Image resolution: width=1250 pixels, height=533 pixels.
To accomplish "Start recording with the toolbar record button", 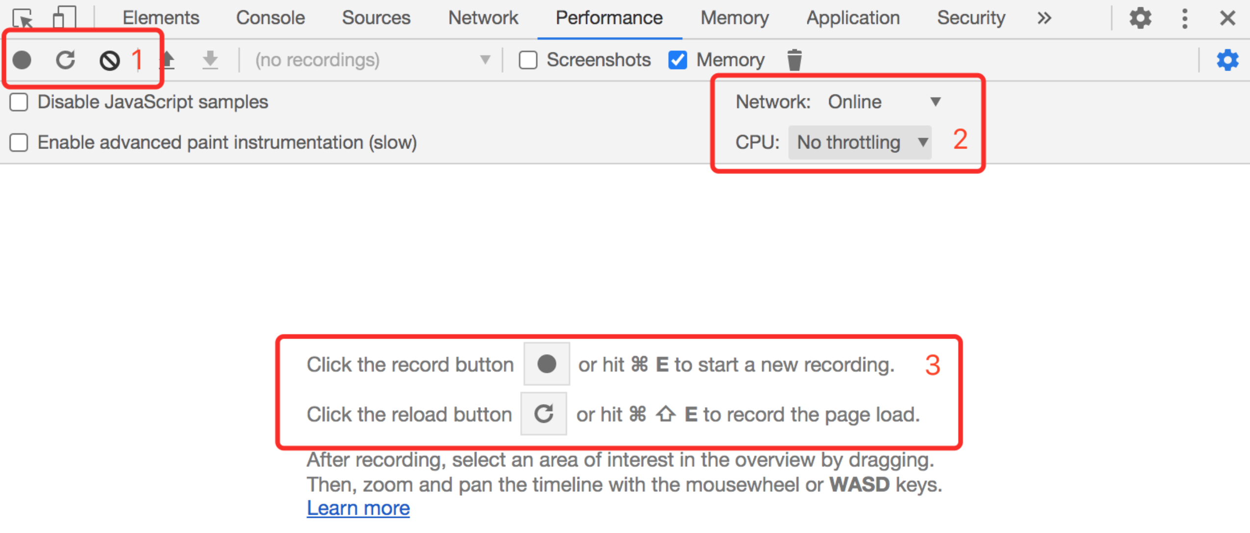I will [22, 60].
